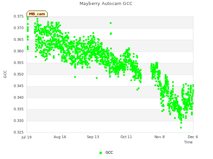Click the Aug 16 x-axis label
The image size is (213, 159).
click(60, 137)
